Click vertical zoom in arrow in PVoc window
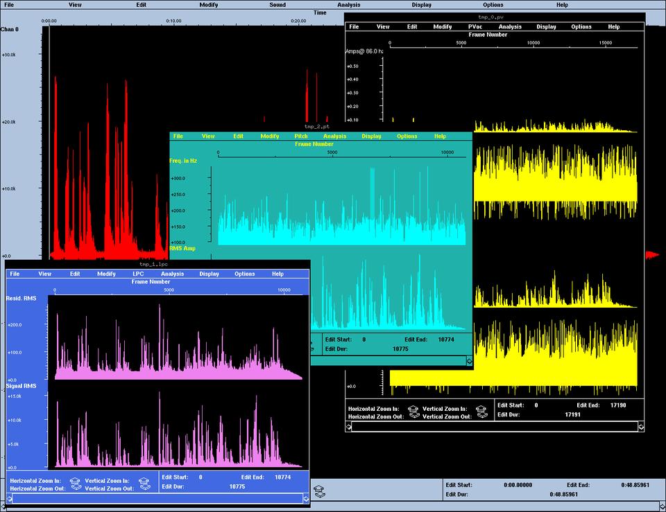Viewport: 666px width, 512px height. coord(481,409)
